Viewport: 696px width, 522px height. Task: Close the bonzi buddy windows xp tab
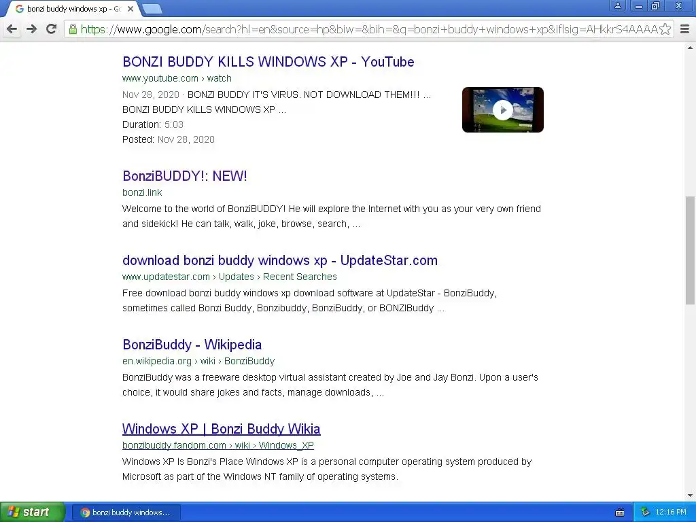[130, 9]
